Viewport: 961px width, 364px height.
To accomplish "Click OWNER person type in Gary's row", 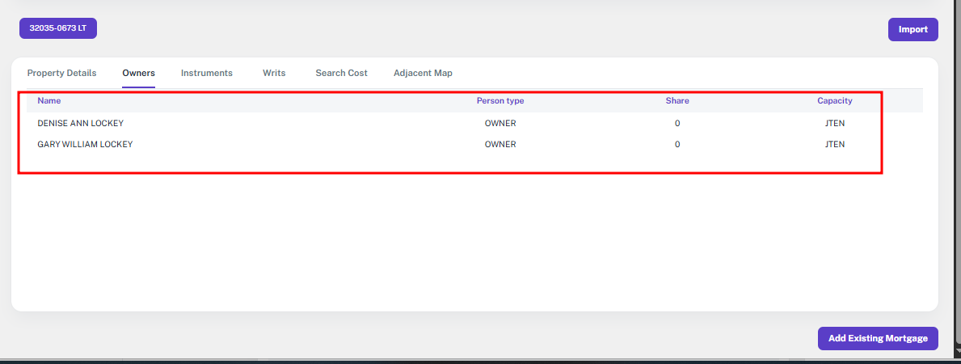I will pos(500,144).
